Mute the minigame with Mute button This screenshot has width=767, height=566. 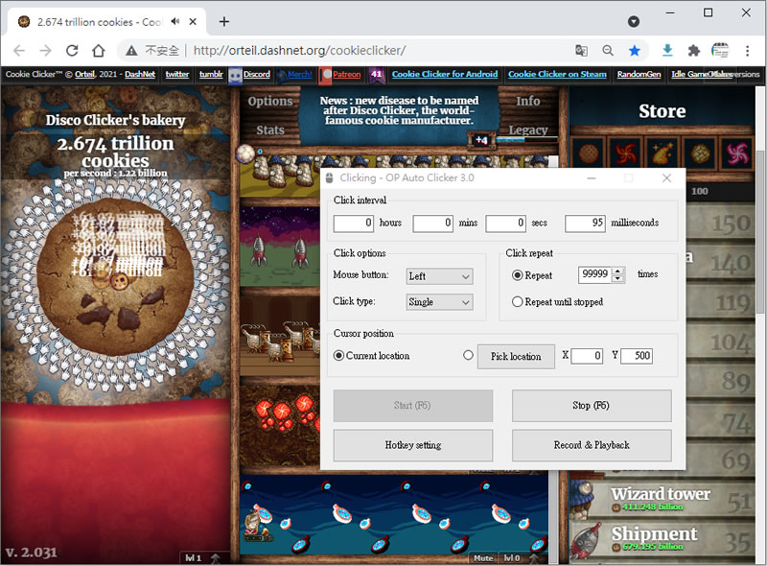(483, 558)
